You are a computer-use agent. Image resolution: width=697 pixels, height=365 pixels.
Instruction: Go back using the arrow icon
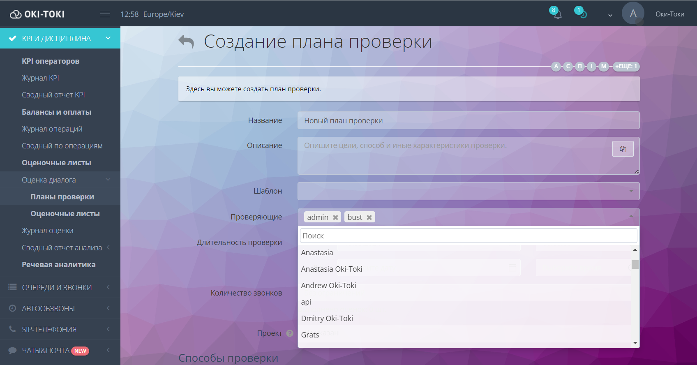click(186, 42)
